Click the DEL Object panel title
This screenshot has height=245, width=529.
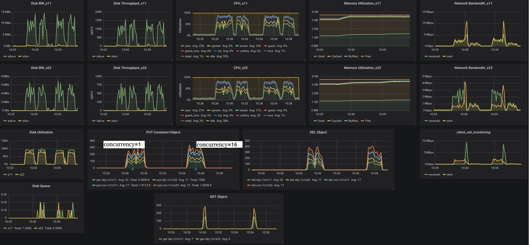coord(318,132)
